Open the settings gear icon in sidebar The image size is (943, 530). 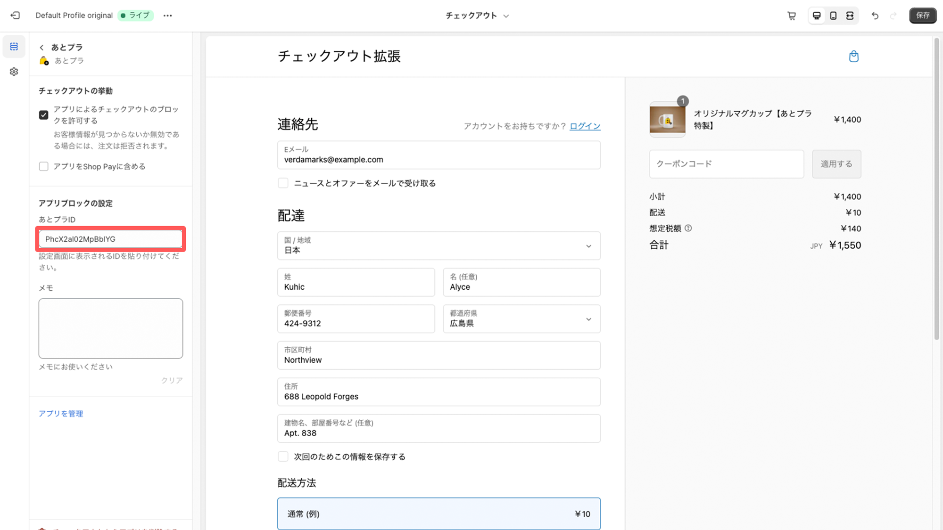point(14,72)
